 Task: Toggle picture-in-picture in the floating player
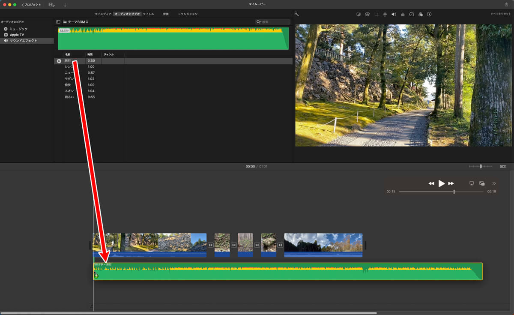[x=482, y=183]
